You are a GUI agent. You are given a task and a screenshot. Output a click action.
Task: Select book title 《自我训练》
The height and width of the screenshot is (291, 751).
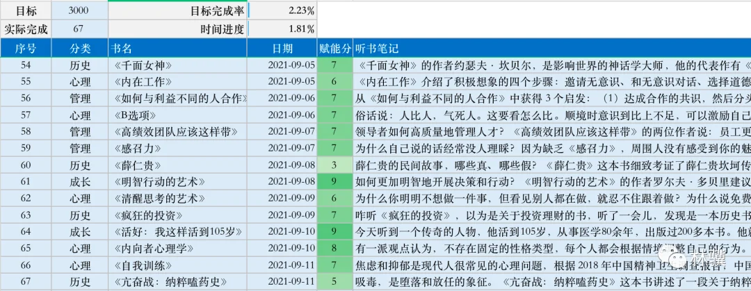coord(143,265)
